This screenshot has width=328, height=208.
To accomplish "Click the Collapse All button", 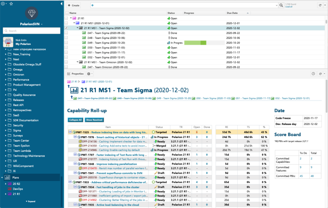I will tap(75, 120).
